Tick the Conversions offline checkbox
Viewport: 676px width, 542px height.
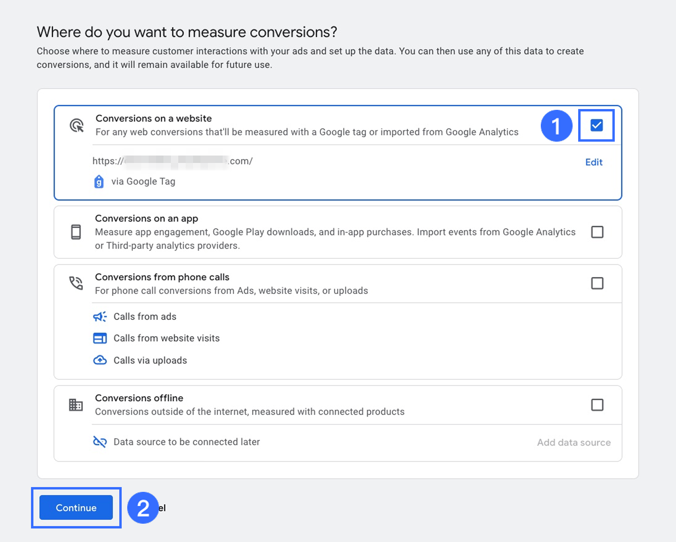pyautogui.click(x=597, y=405)
